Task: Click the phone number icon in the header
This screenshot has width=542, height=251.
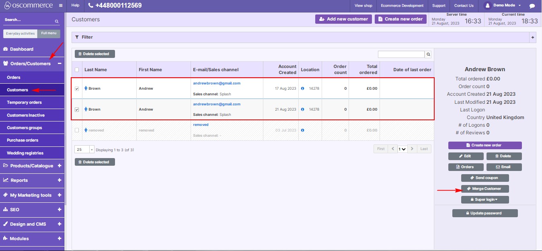Action: coord(90,5)
